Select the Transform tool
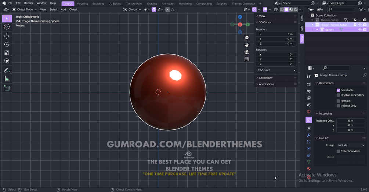This screenshot has width=369, height=192. point(7,61)
